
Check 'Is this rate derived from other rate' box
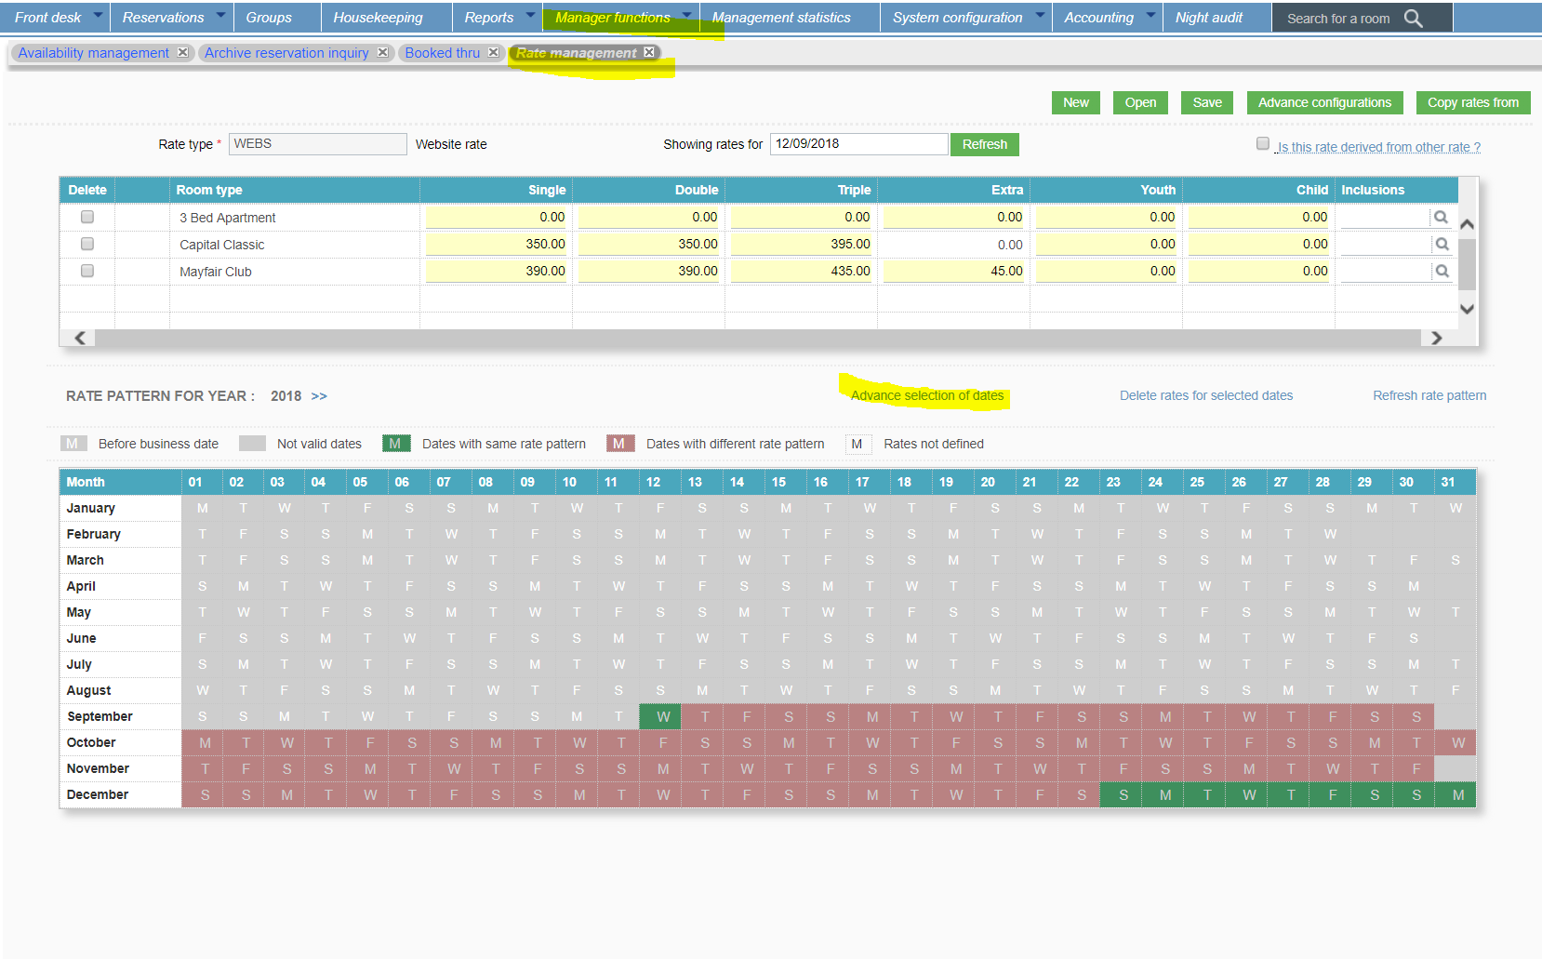pyautogui.click(x=1263, y=143)
